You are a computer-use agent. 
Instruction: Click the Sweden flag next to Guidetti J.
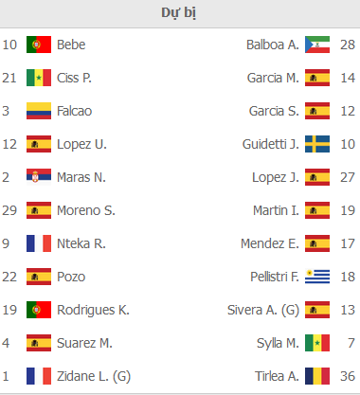pyautogui.click(x=317, y=144)
